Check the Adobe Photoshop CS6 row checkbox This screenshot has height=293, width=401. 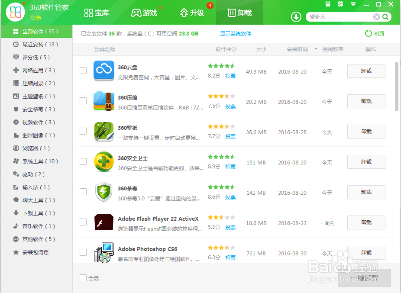(83, 252)
